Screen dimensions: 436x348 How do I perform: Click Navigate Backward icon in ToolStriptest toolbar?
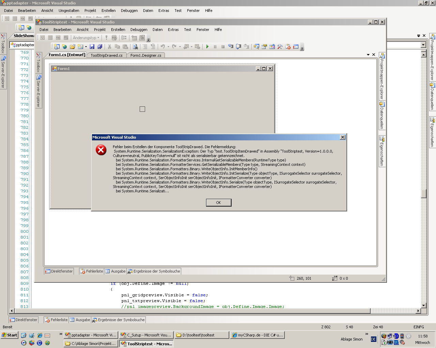coord(186,47)
